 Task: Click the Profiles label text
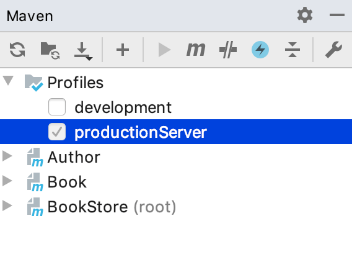tap(76, 83)
